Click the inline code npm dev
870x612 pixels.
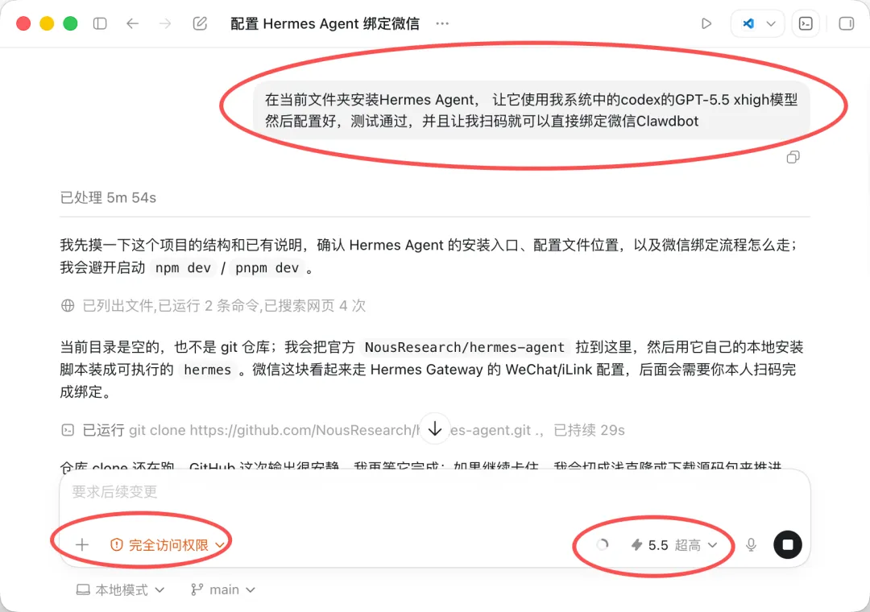[x=183, y=268]
